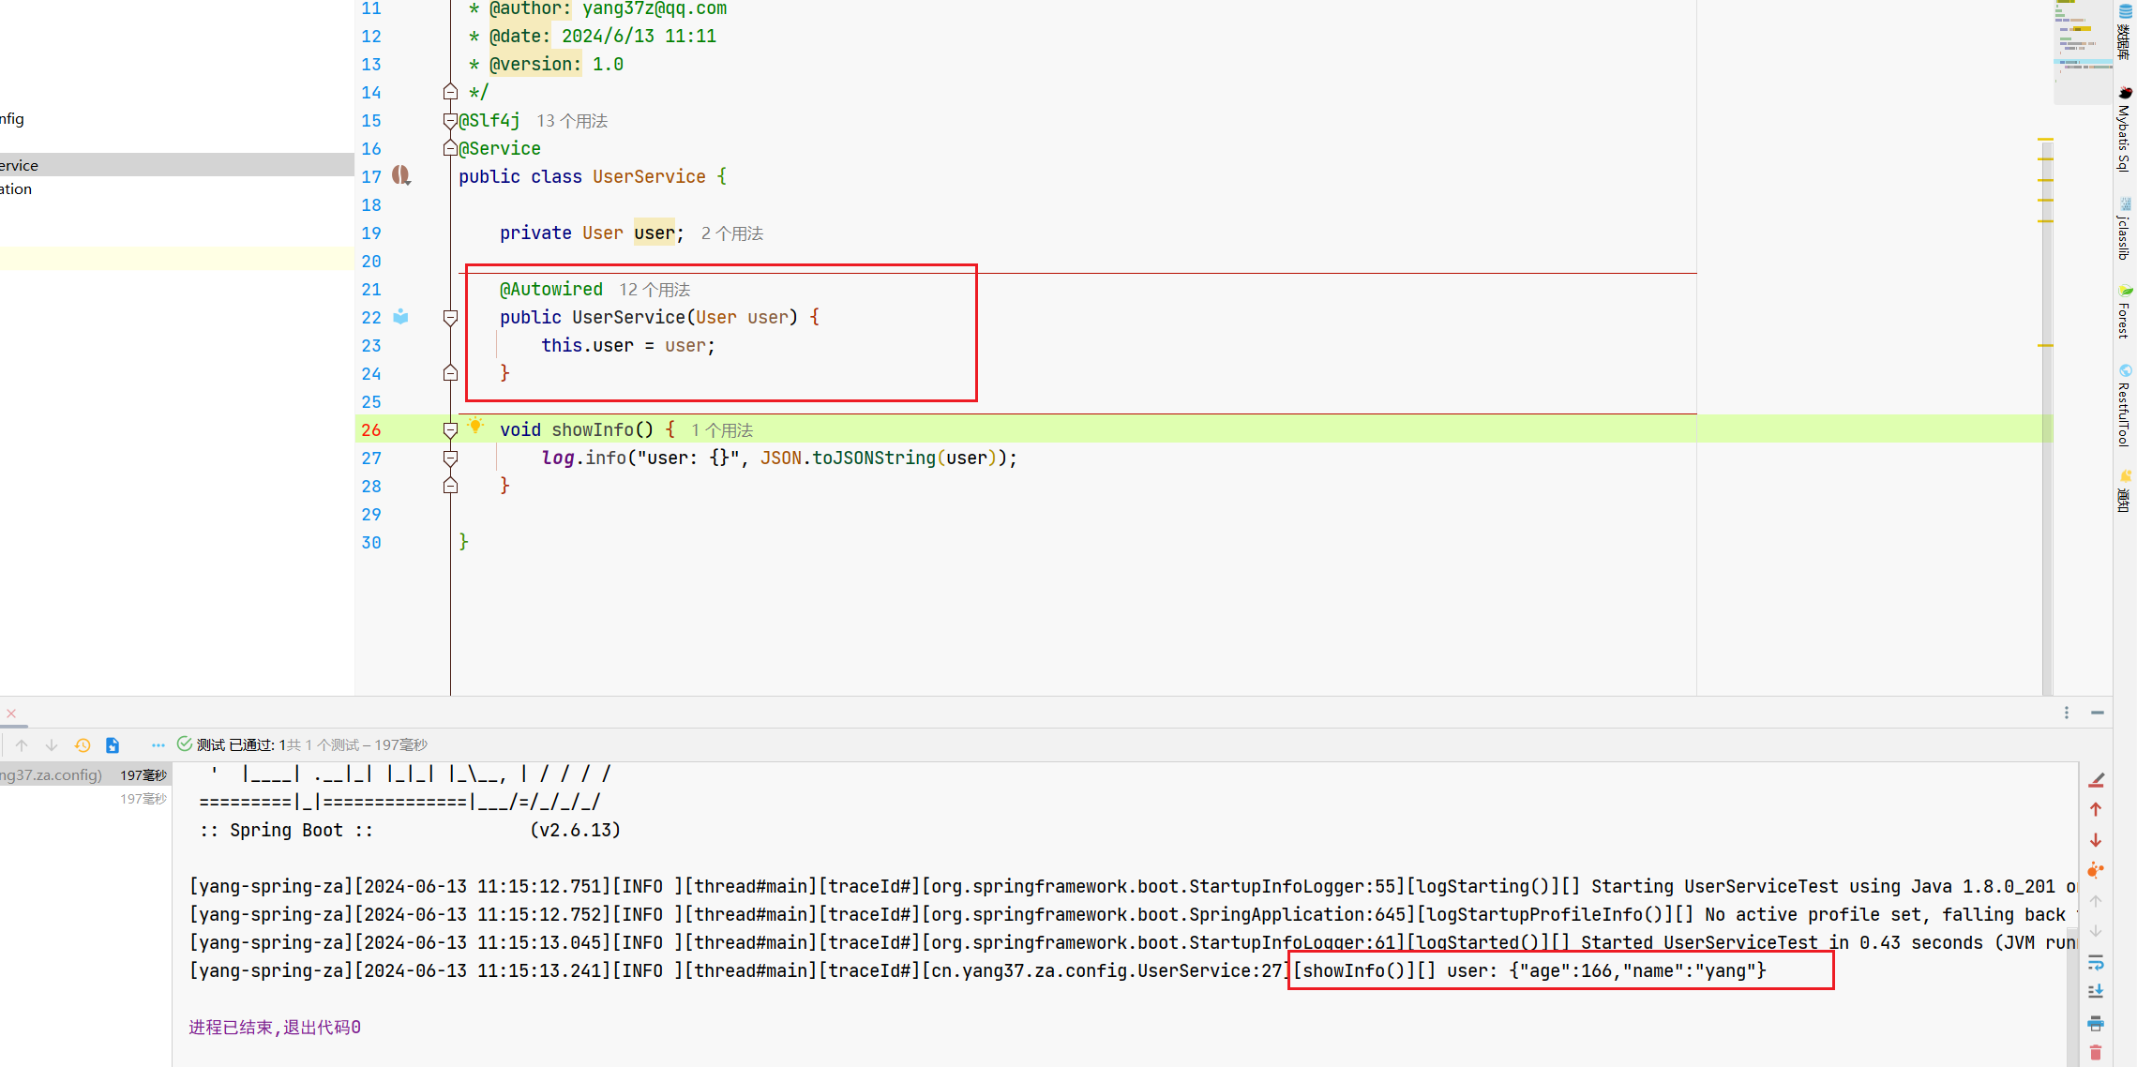Viewport: 2137px width, 1067px height.
Task: Toggle the fold end marker at line 28
Action: [x=450, y=486]
